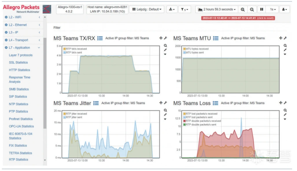This screenshot has height=171, width=297.
Task: Open the user account menu
Action: 285,9
